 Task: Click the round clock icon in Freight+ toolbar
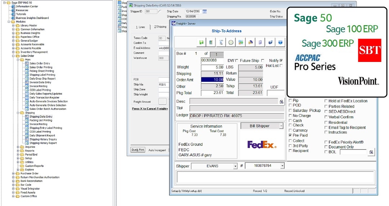[231, 42]
